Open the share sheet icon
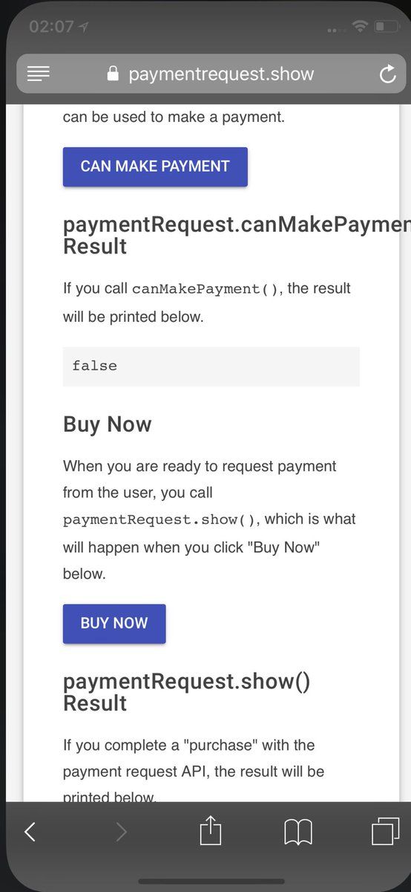Image resolution: width=411 pixels, height=892 pixels. [x=211, y=830]
